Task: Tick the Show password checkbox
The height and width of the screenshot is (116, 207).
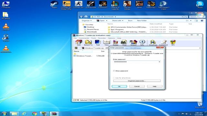Action: (114, 71)
